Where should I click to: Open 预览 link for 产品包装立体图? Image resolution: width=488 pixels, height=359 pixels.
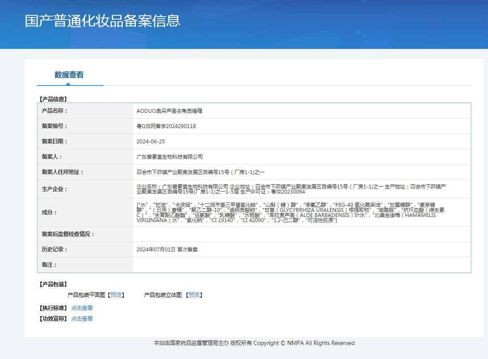coord(194,295)
